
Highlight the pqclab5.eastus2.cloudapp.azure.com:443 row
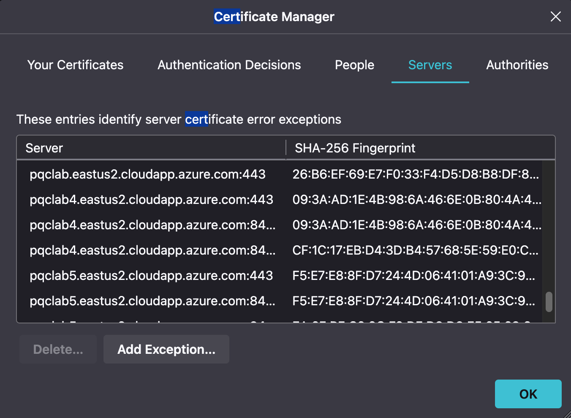(151, 276)
